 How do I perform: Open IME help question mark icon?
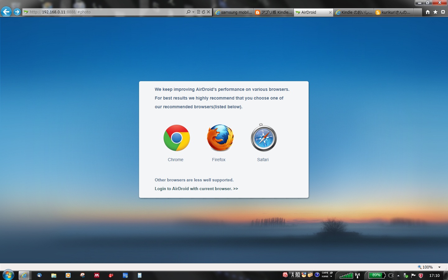pos(317,275)
